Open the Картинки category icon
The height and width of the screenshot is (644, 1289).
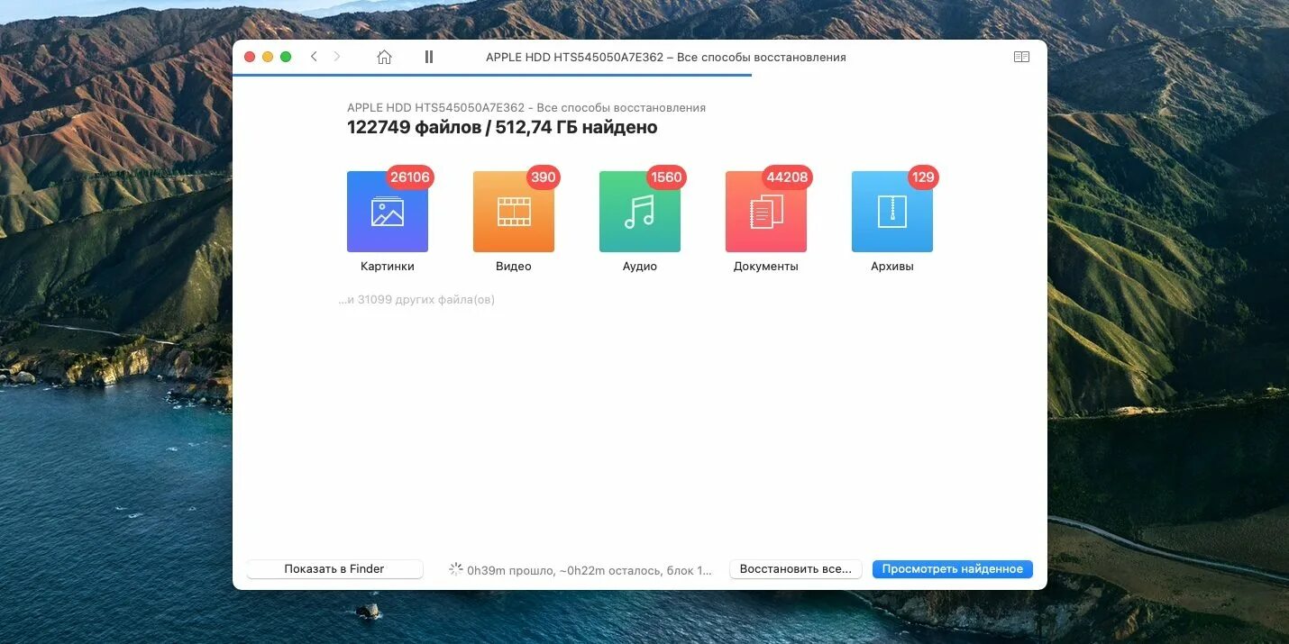point(388,212)
